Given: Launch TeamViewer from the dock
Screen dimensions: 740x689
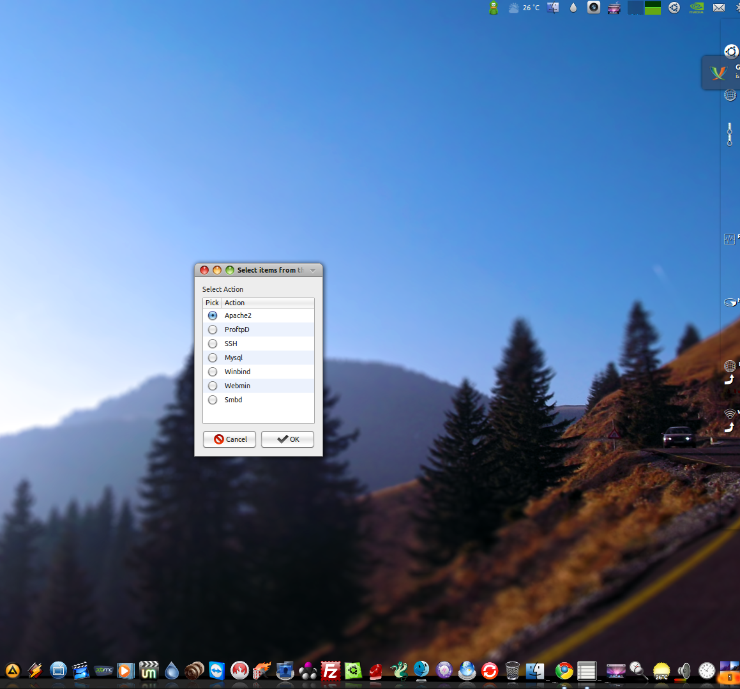Looking at the screenshot, I should tap(216, 670).
